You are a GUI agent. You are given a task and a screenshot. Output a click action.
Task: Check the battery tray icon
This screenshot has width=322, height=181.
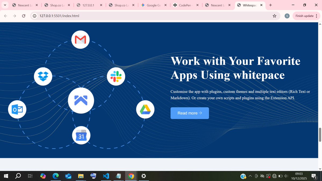[280, 176]
